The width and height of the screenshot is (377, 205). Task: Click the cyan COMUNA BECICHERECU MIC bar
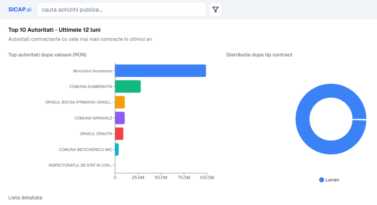(x=117, y=149)
